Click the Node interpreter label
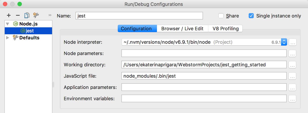The width and height of the screenshot is (308, 113). coord(83,42)
